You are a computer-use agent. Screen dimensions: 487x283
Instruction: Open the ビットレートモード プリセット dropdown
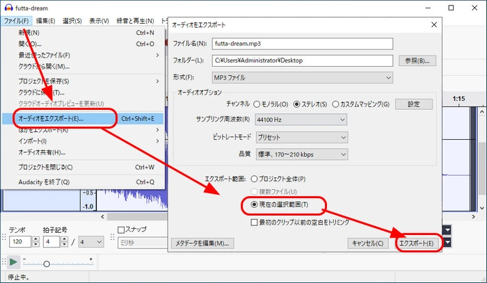tap(302, 137)
